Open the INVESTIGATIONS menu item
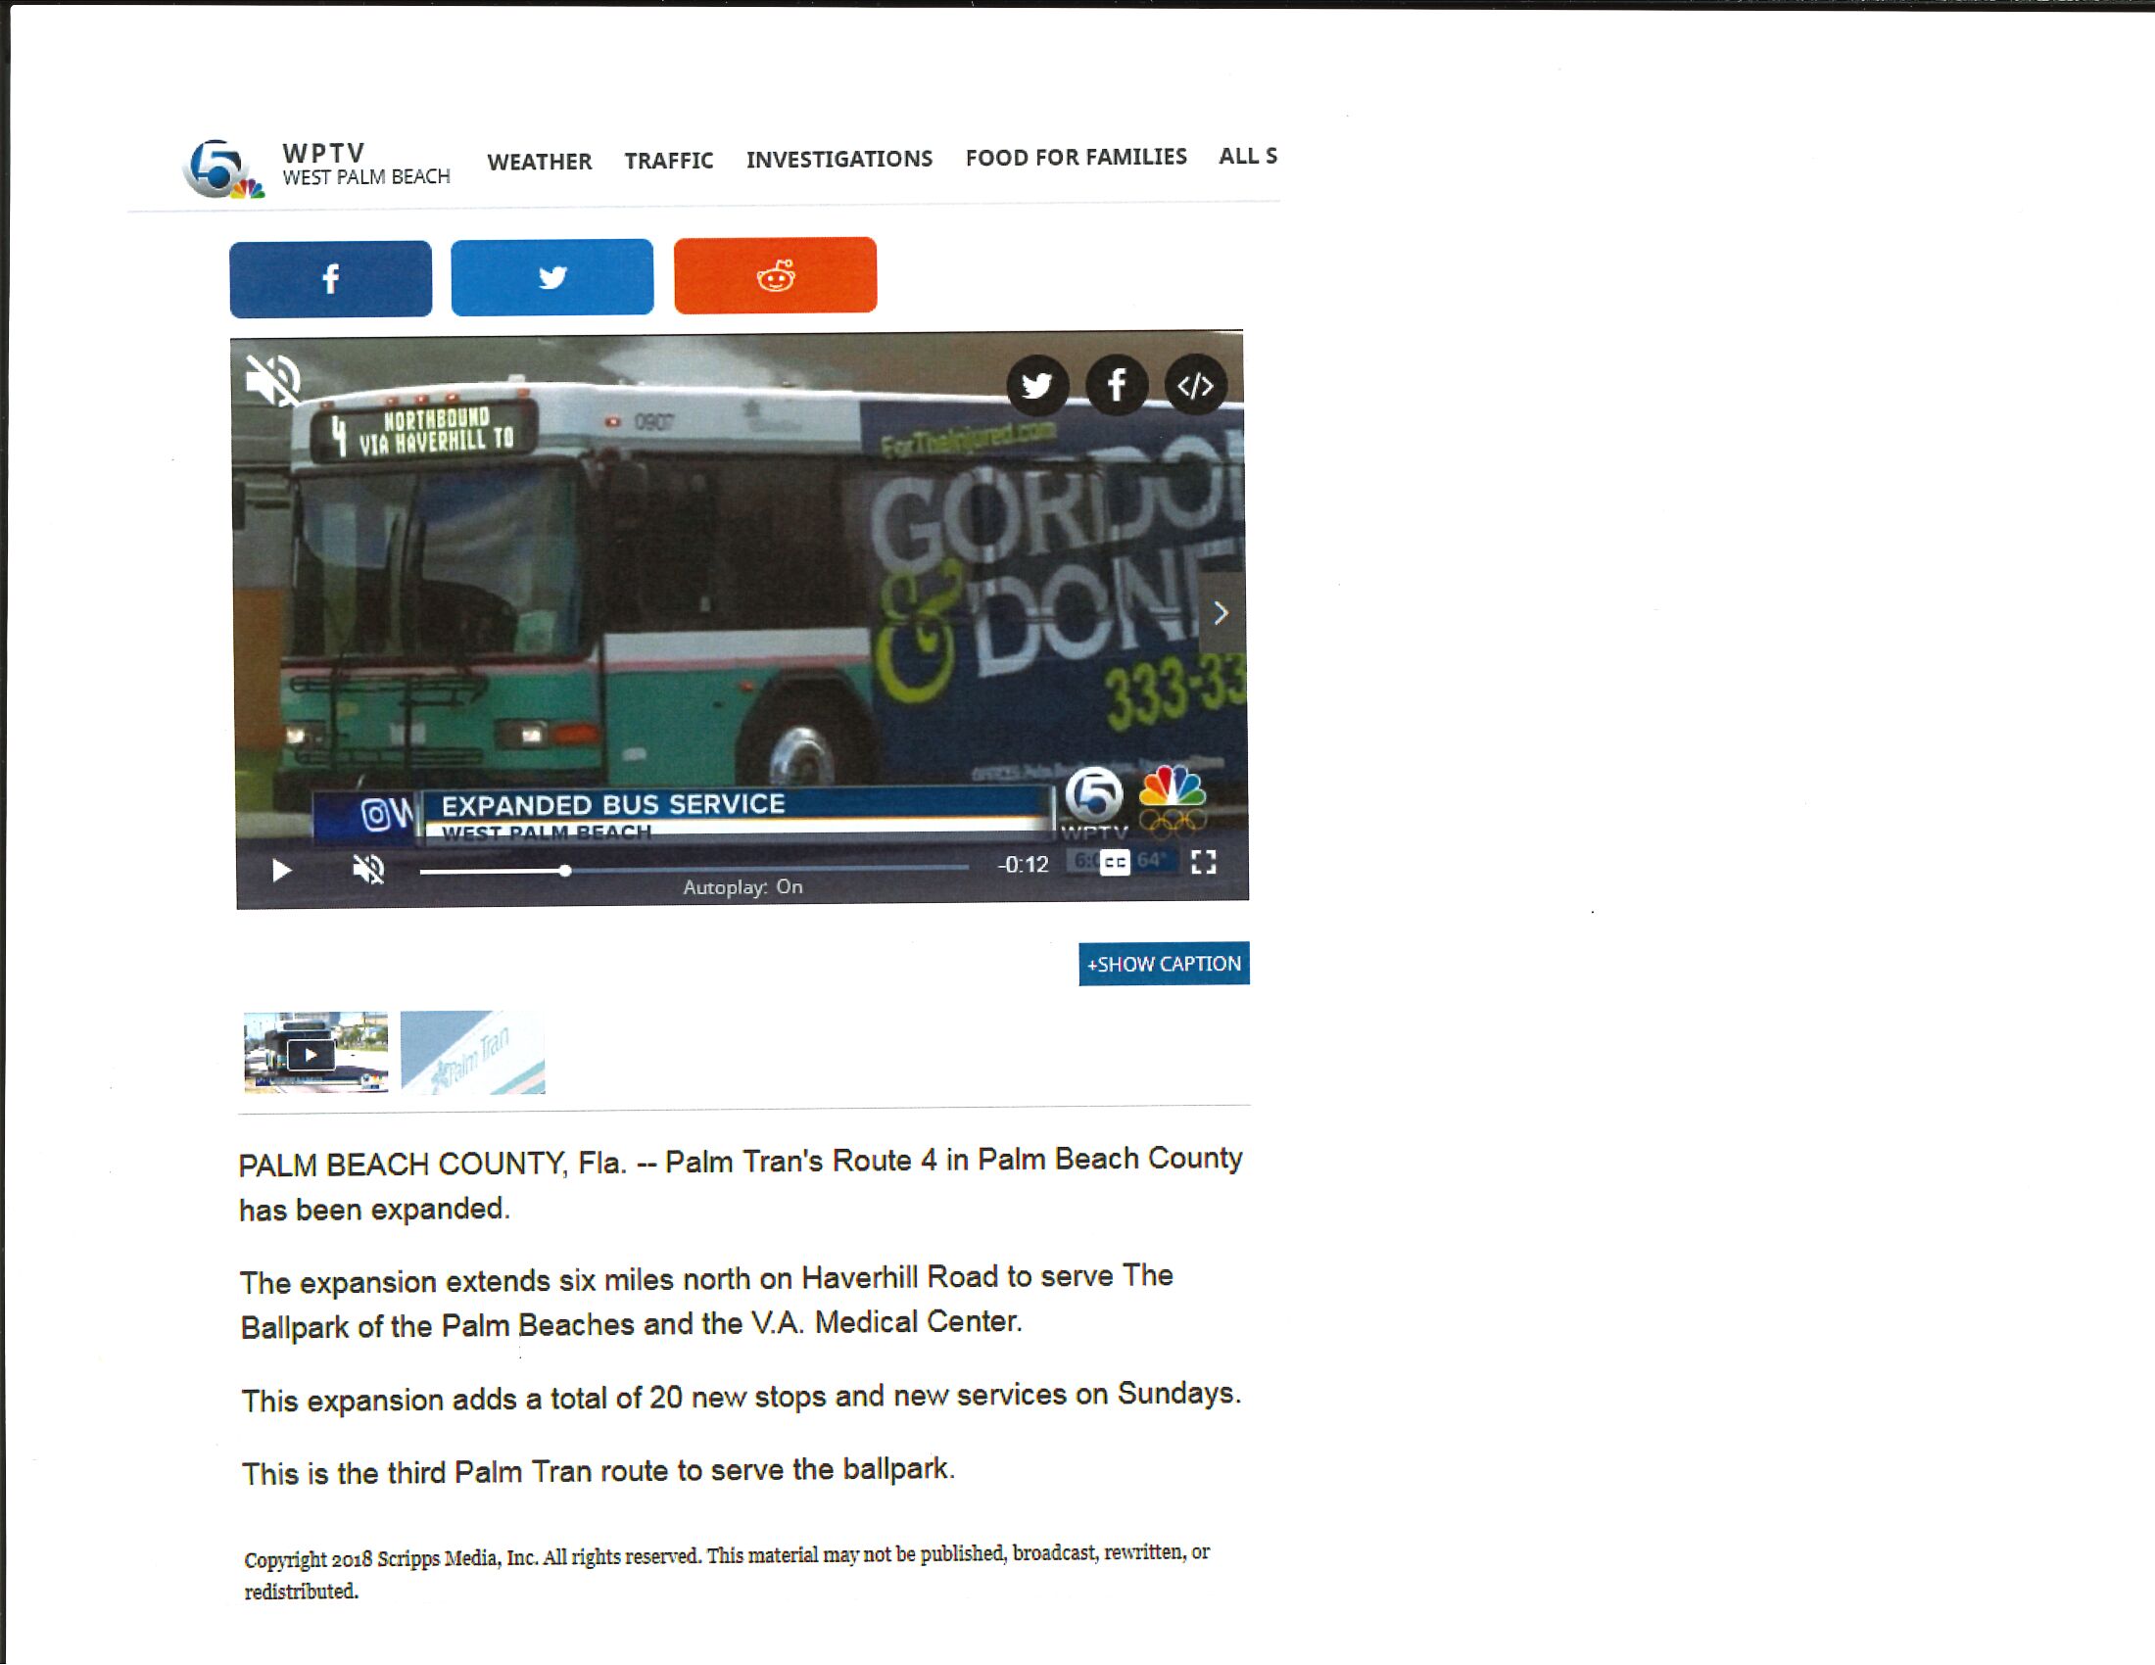2155x1665 pixels. coord(838,159)
